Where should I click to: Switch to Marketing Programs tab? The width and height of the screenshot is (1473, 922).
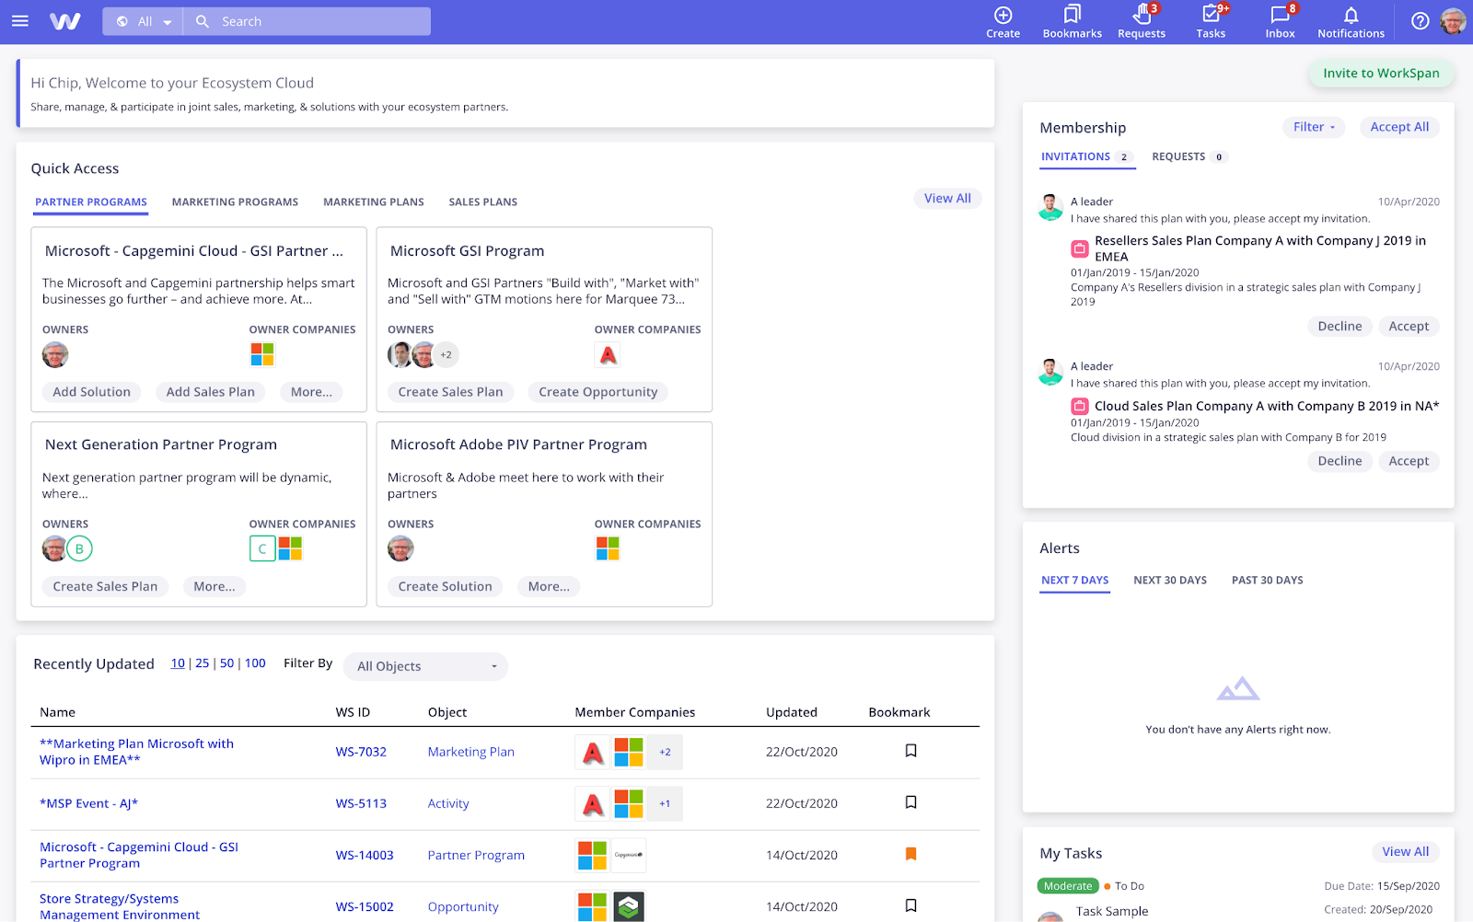235,202
